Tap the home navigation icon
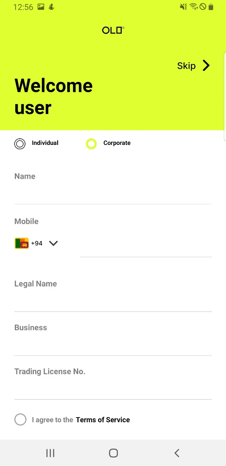The width and height of the screenshot is (226, 466). [x=113, y=453]
